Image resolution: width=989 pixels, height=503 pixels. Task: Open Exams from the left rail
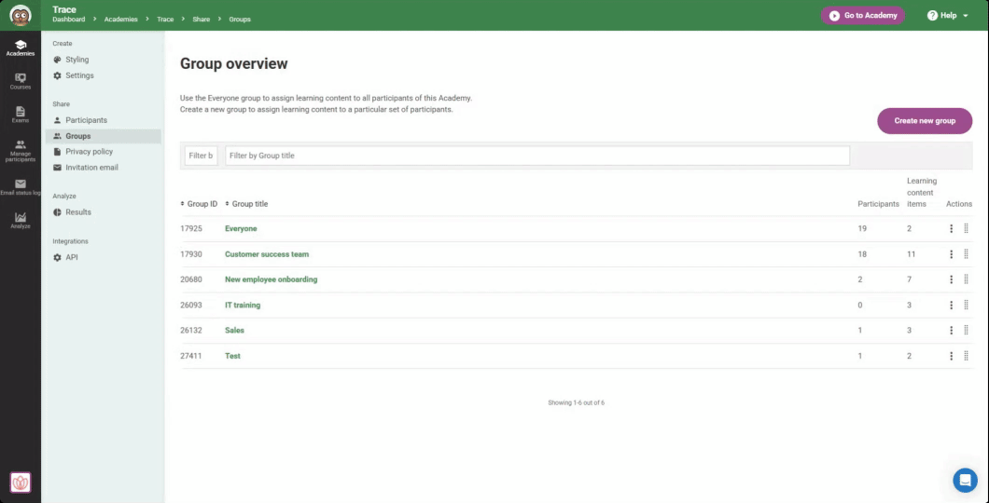coord(21,114)
